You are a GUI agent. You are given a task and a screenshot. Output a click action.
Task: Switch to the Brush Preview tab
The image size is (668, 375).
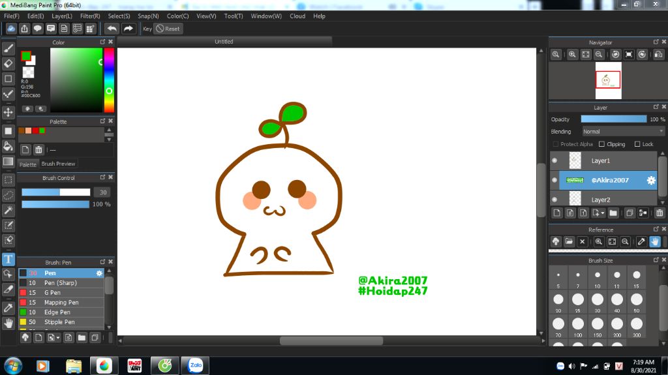pos(58,164)
